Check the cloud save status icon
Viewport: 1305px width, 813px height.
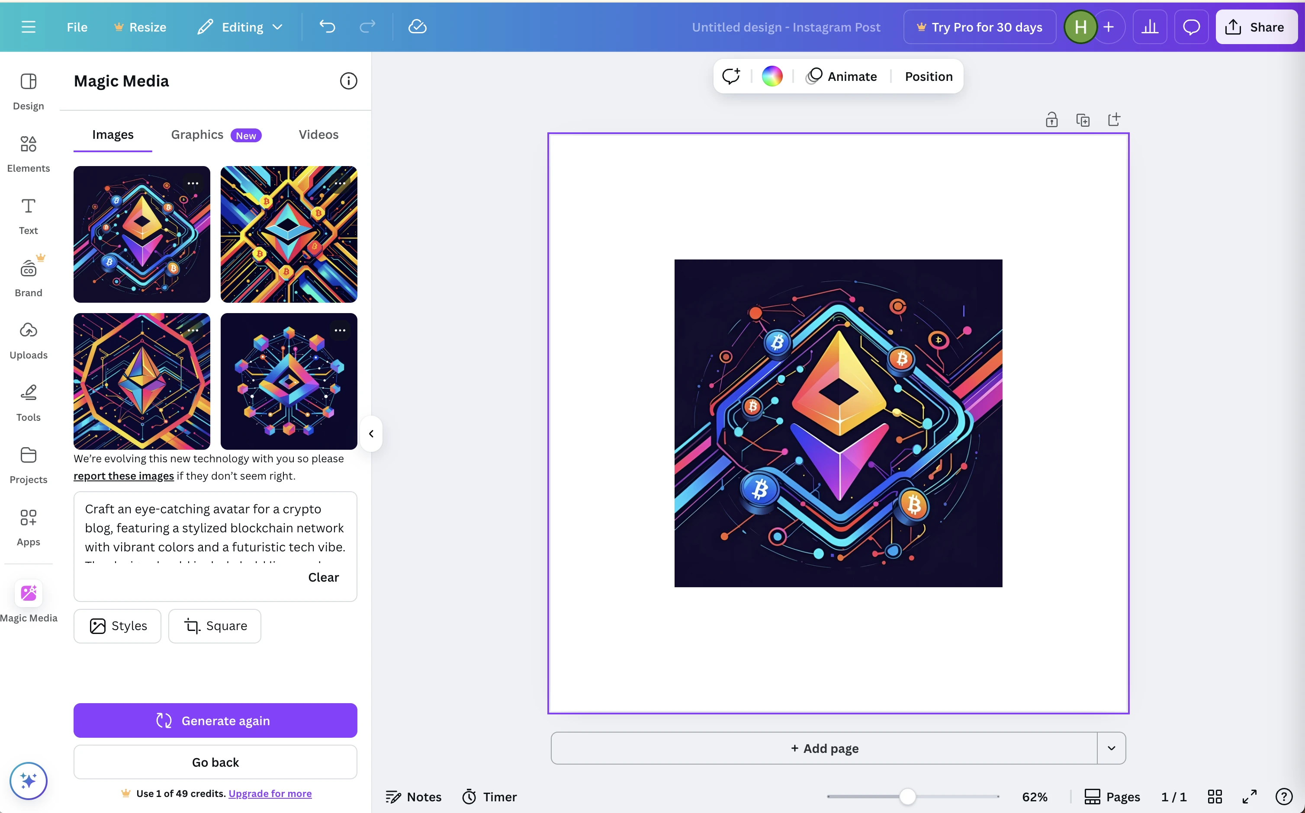[418, 26]
